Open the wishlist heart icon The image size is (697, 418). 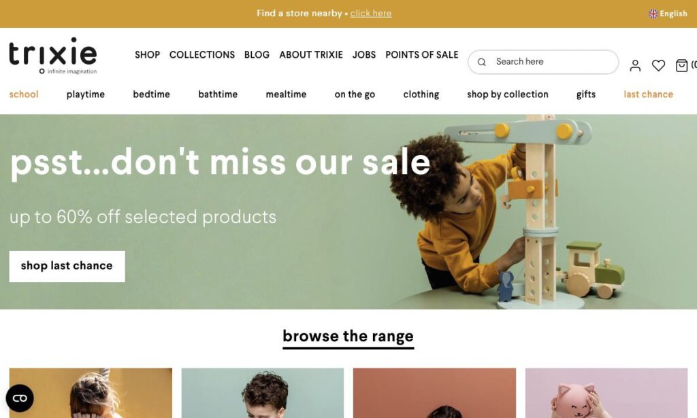pyautogui.click(x=658, y=66)
